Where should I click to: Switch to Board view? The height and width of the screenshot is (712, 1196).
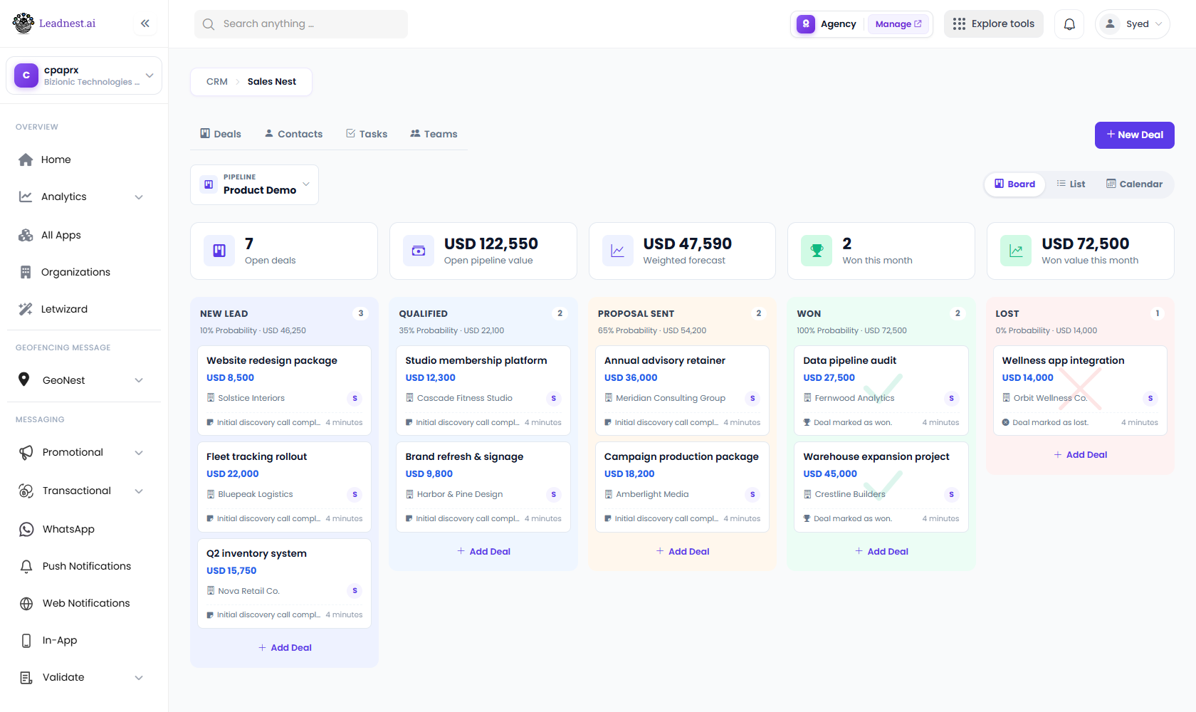tap(1015, 184)
